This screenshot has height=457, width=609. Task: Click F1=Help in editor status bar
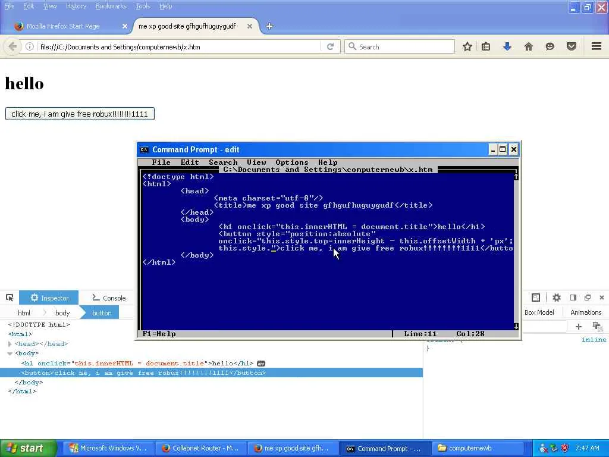click(x=159, y=334)
